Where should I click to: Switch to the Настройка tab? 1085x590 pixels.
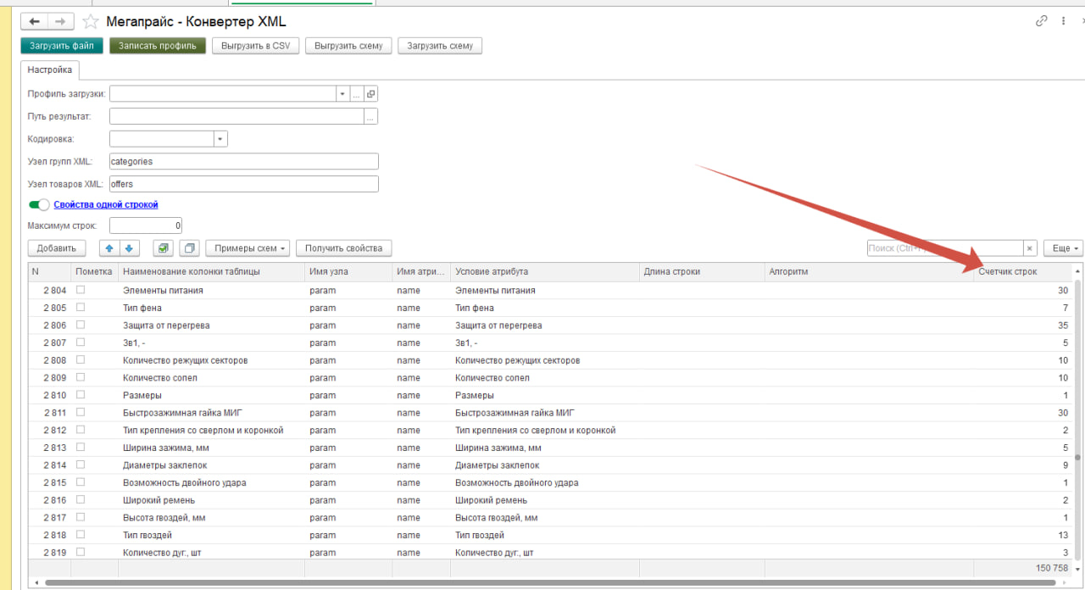[x=50, y=70]
